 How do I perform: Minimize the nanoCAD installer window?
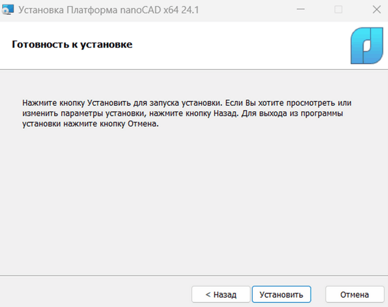point(301,9)
